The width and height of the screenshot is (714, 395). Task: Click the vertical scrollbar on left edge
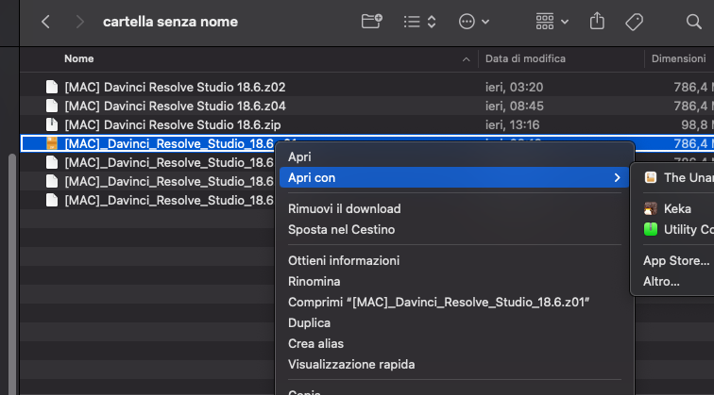coord(12,272)
